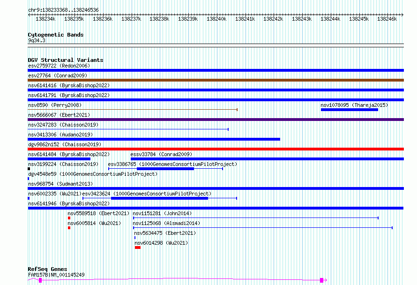This screenshot has height=285, width=417.
Task: Click the esv2759722 (Redon2006) variant label
Action: click(x=59, y=66)
